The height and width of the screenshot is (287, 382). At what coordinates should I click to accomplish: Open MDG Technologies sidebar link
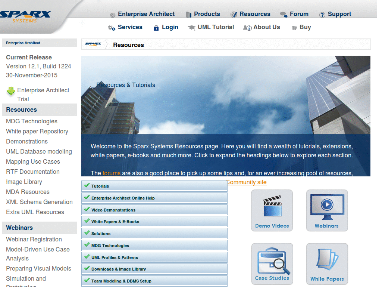point(32,121)
